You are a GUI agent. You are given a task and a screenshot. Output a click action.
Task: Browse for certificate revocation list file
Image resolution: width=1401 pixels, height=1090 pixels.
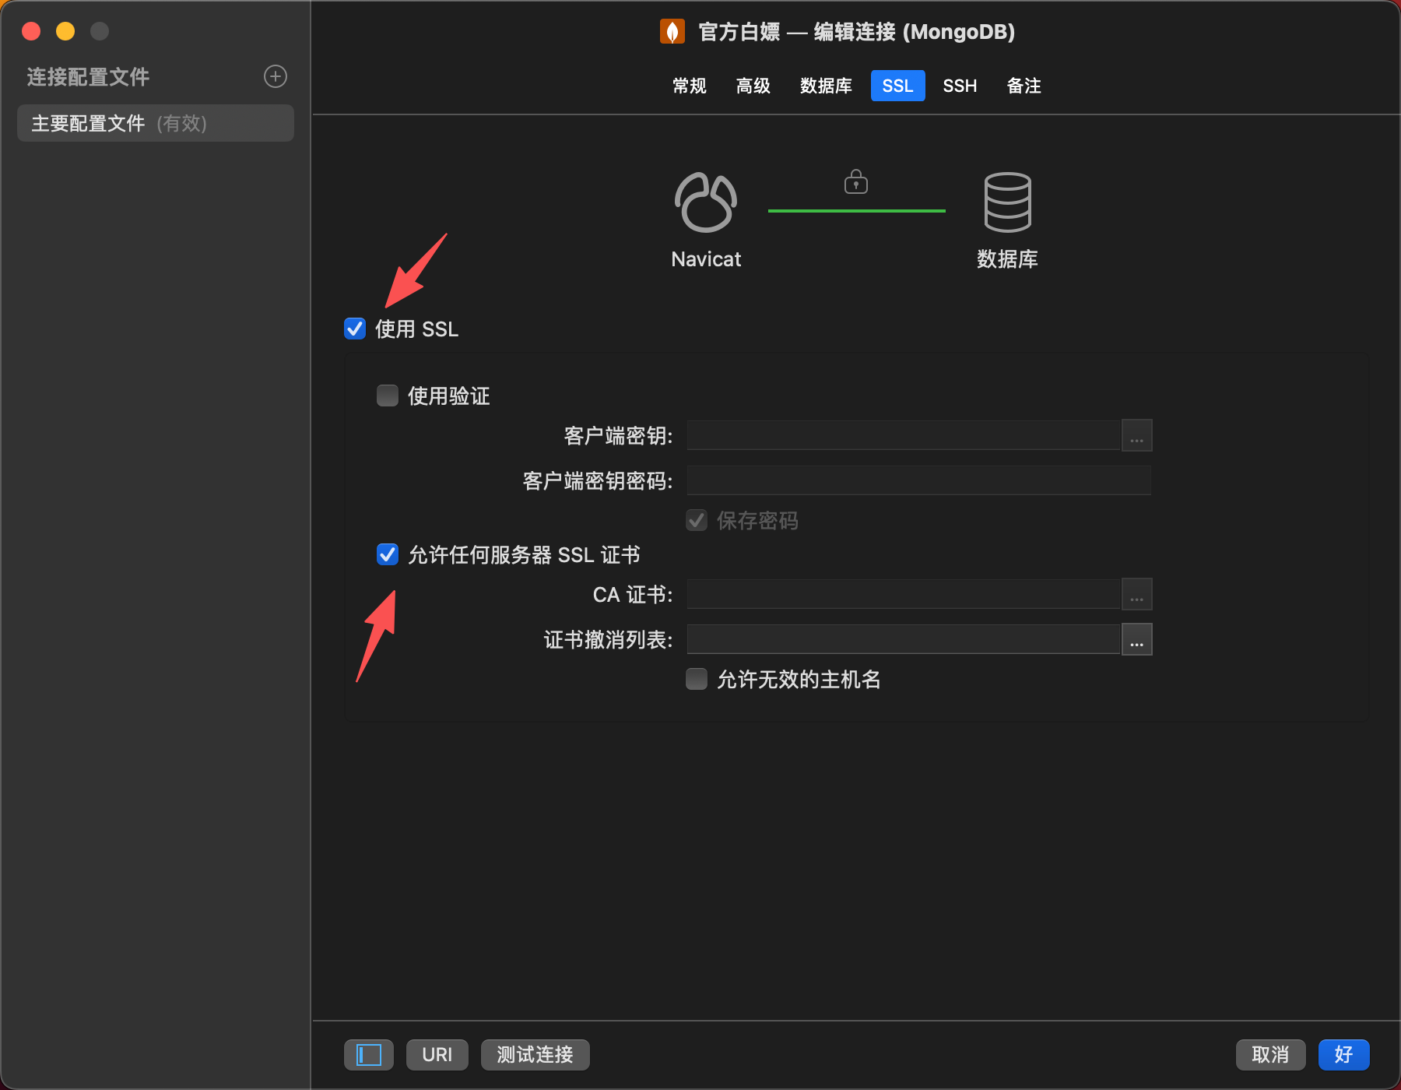(x=1136, y=639)
